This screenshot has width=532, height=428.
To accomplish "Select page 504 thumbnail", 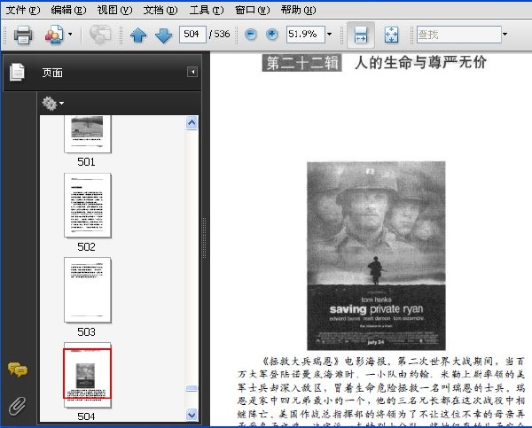I will [88, 375].
